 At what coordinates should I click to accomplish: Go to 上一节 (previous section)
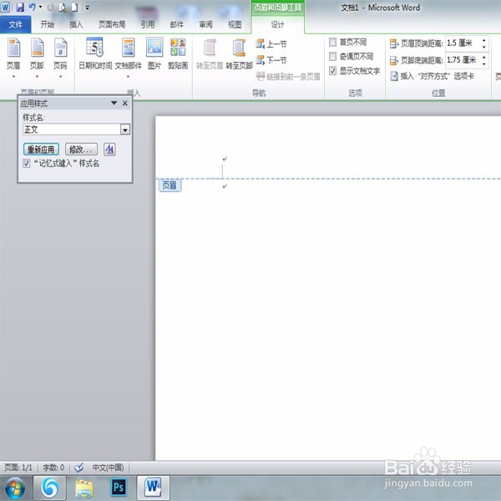[x=271, y=43]
